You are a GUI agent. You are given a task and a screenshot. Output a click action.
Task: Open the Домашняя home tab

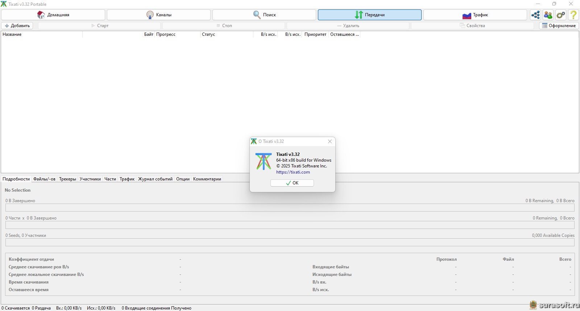coord(53,15)
